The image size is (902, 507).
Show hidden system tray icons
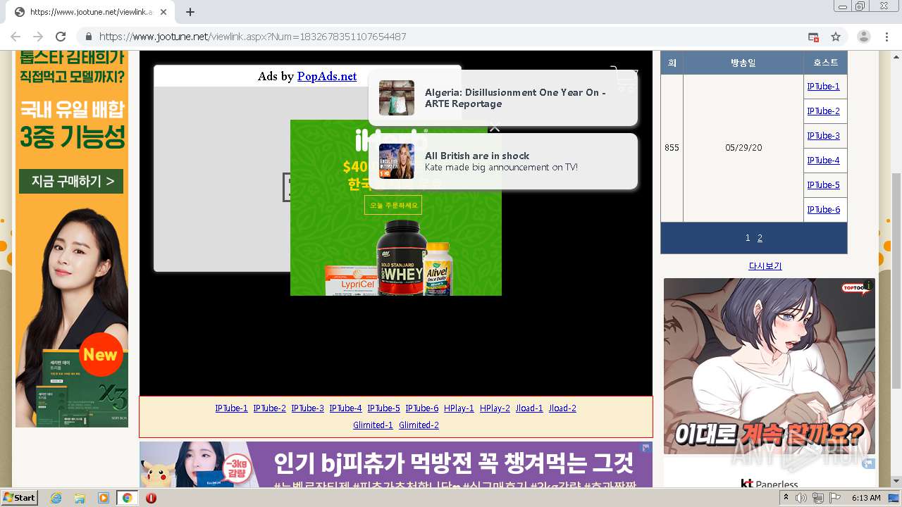[786, 498]
